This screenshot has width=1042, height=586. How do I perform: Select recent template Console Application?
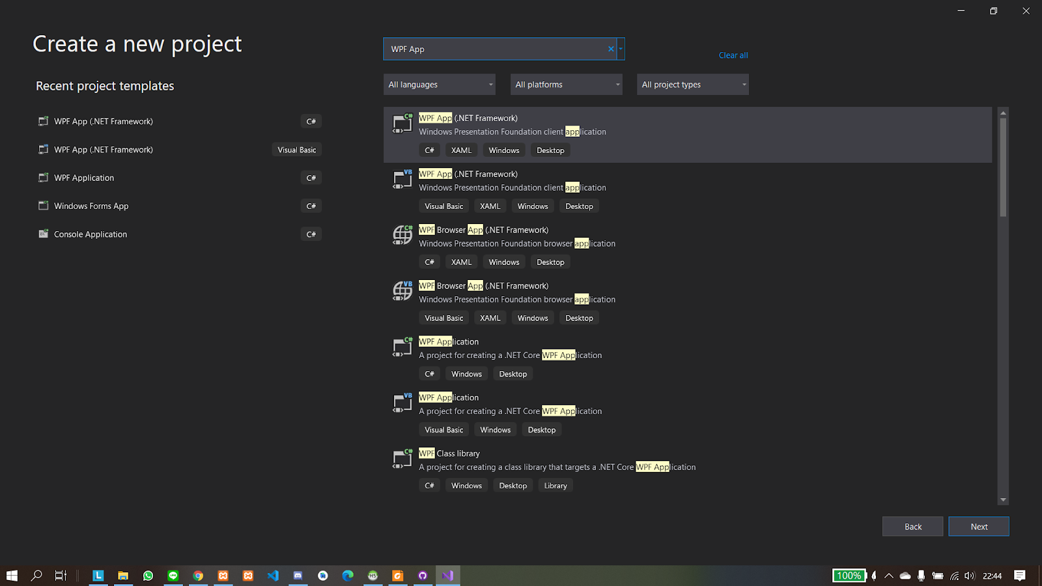coord(179,234)
